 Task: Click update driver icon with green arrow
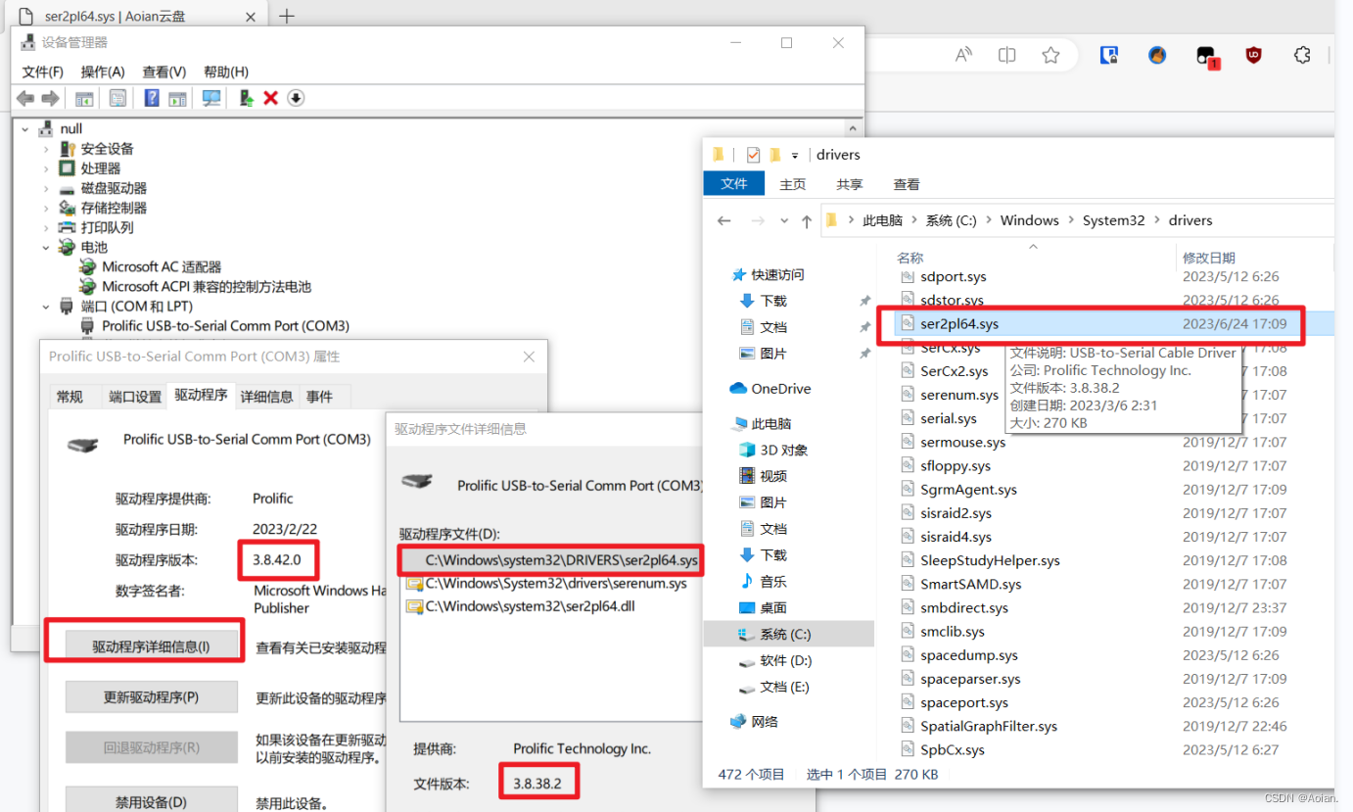[x=247, y=98]
